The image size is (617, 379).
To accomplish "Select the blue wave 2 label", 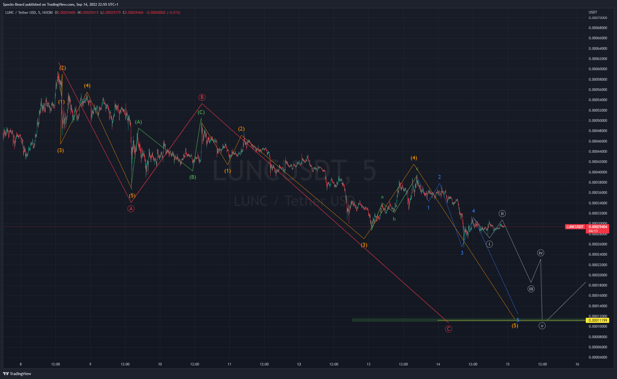I will coord(439,177).
